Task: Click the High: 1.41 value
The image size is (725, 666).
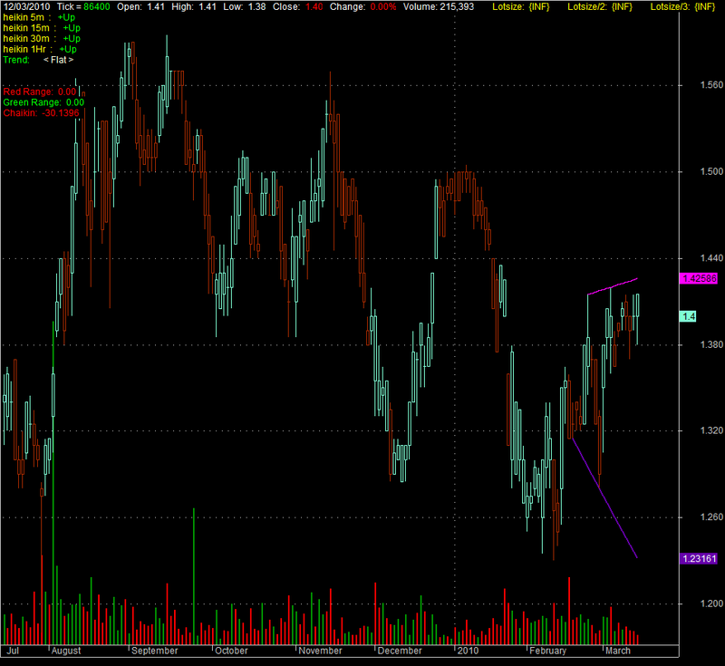Action: pyautogui.click(x=192, y=7)
